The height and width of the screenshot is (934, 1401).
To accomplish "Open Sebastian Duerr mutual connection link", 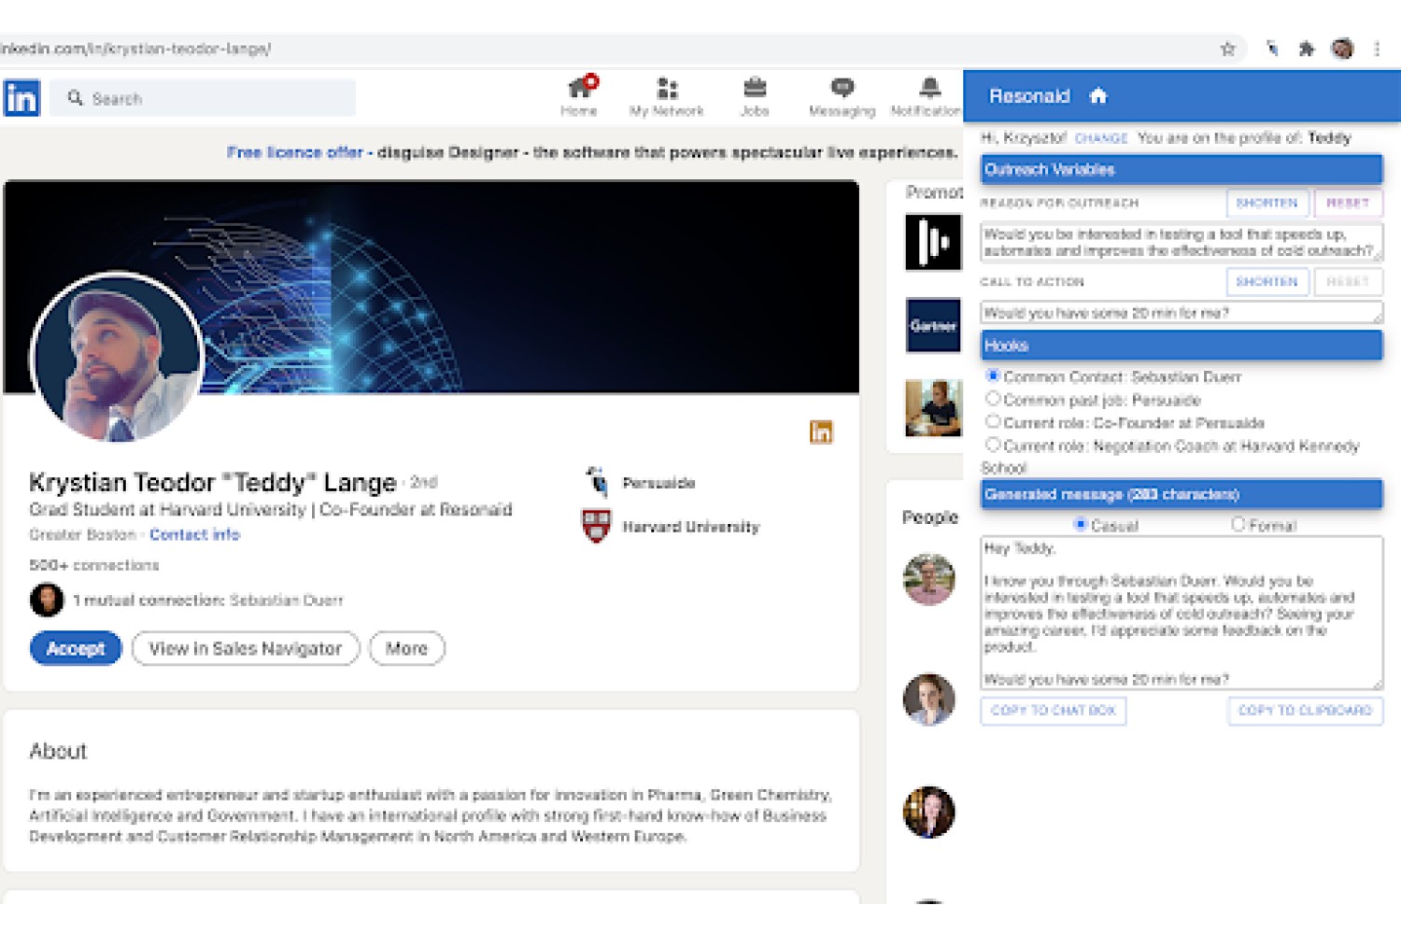I will [x=287, y=600].
